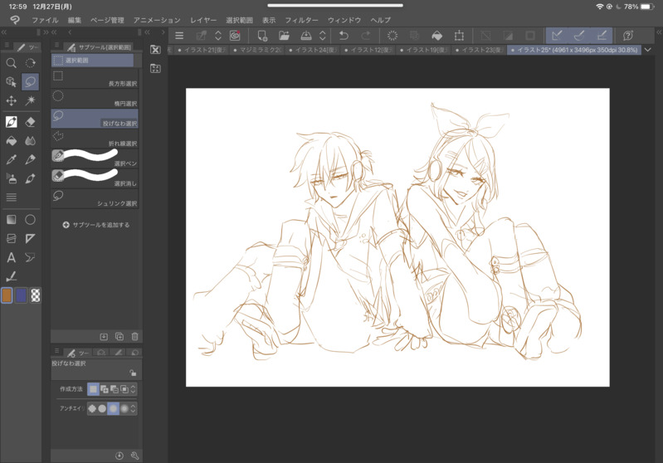Expand the creation method stepper arrows

[x=134, y=389]
